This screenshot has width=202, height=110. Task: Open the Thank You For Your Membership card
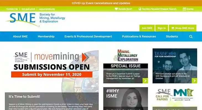175,66
